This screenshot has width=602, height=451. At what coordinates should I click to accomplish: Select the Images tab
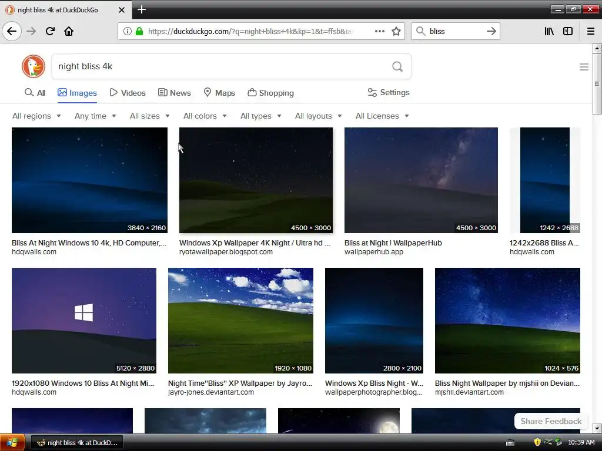point(77,93)
